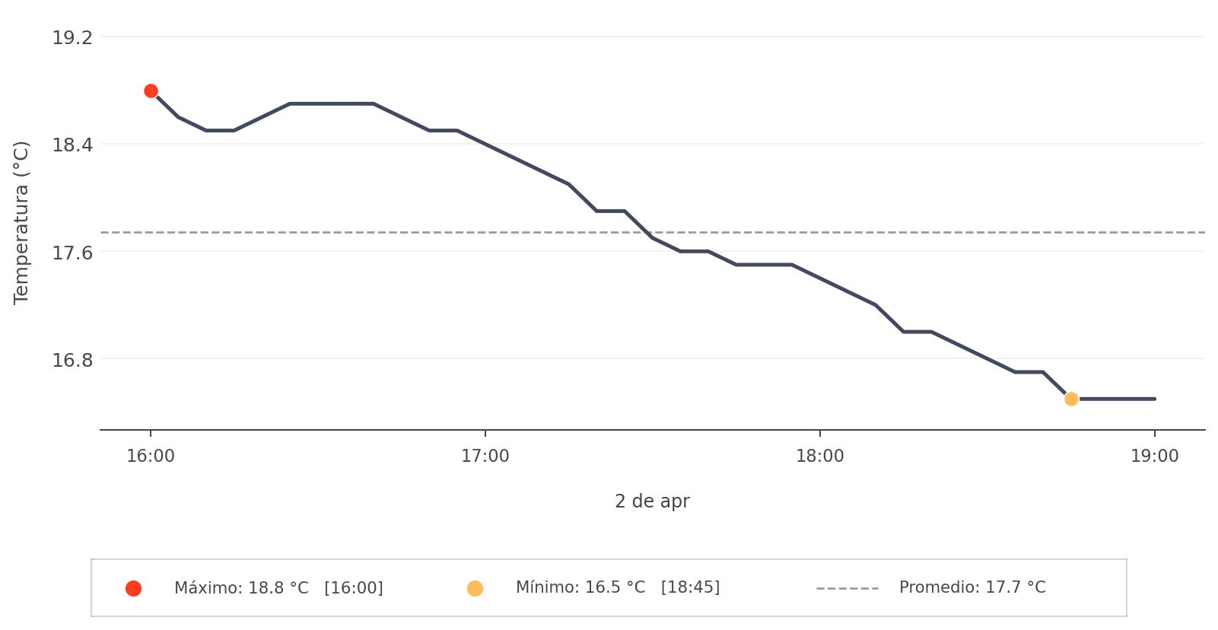Click the 16:00 x-axis tick label

151,457
